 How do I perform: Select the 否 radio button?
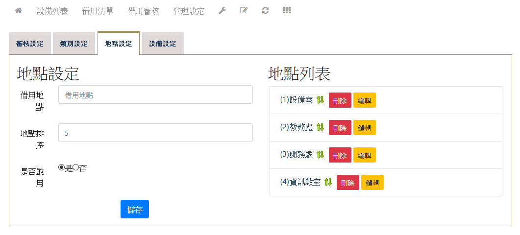point(76,168)
